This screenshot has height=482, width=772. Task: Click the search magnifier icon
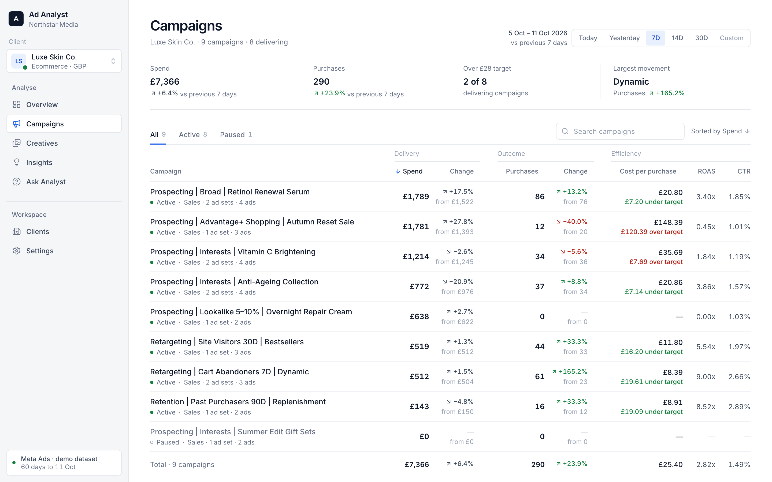coord(565,131)
